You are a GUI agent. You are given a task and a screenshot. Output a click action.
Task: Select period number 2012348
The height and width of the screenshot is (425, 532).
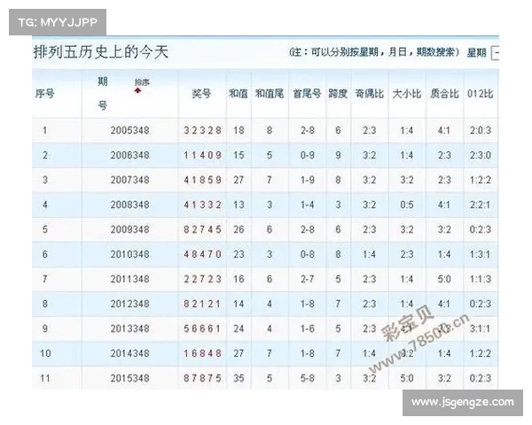point(129,304)
